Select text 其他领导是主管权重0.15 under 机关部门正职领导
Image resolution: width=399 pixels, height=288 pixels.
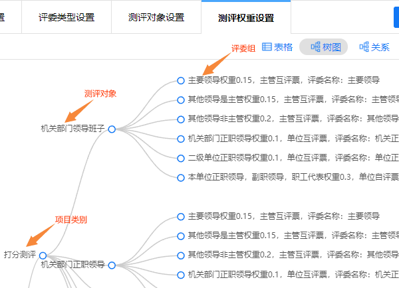[232, 236]
